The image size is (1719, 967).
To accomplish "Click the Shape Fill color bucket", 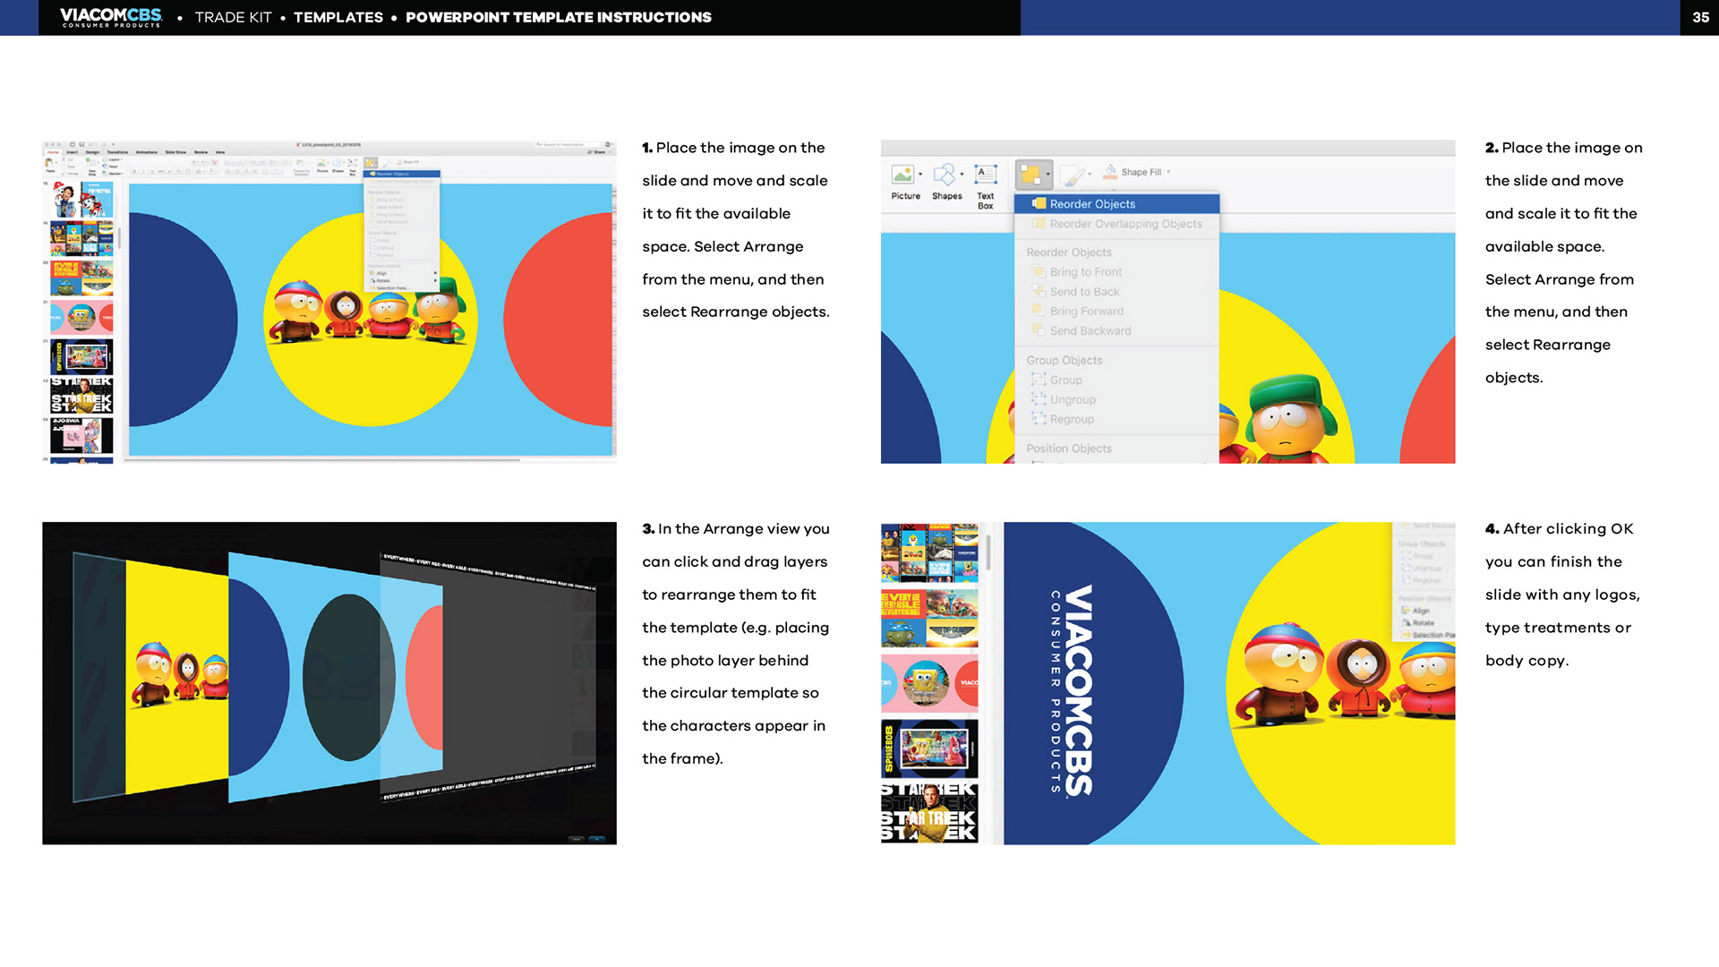I will tap(1110, 171).
